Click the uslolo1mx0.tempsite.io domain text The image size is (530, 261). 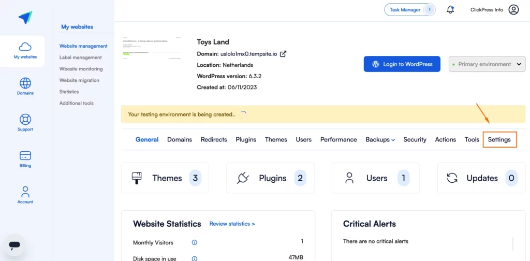coord(249,54)
